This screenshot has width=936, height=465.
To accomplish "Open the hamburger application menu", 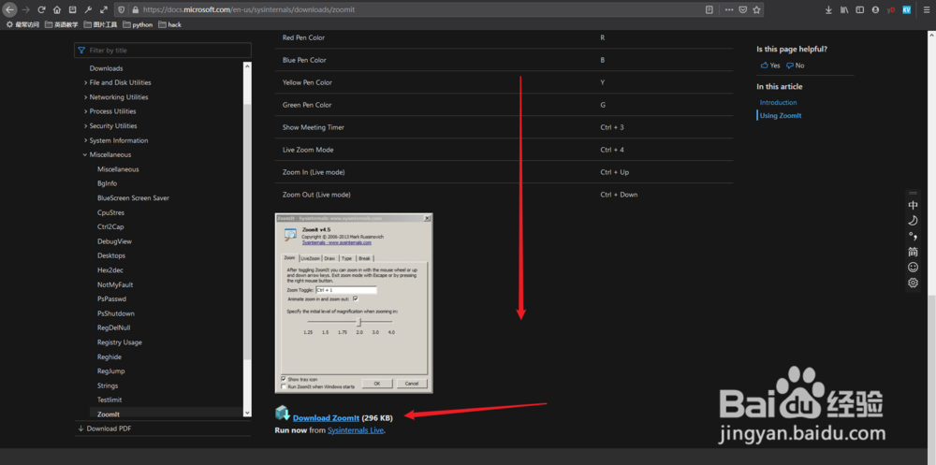I will pyautogui.click(x=926, y=9).
